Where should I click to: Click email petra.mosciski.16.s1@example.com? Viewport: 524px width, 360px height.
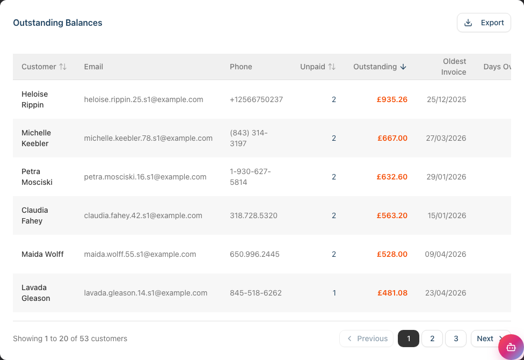145,177
